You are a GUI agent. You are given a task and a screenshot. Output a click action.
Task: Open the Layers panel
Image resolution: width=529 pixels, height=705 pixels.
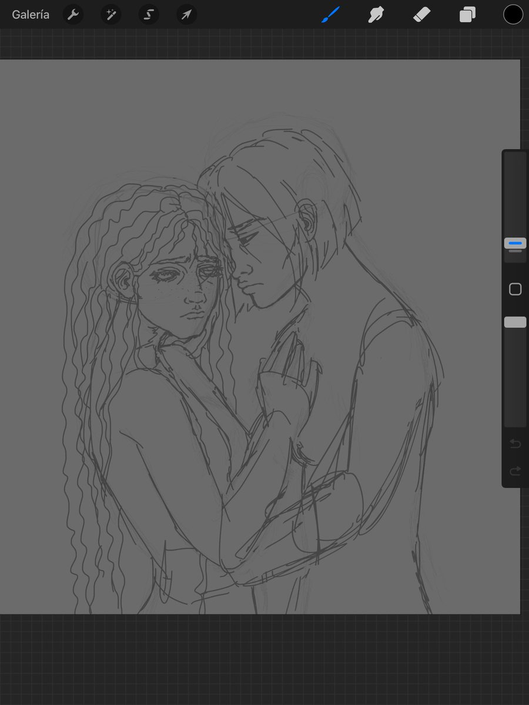point(468,15)
